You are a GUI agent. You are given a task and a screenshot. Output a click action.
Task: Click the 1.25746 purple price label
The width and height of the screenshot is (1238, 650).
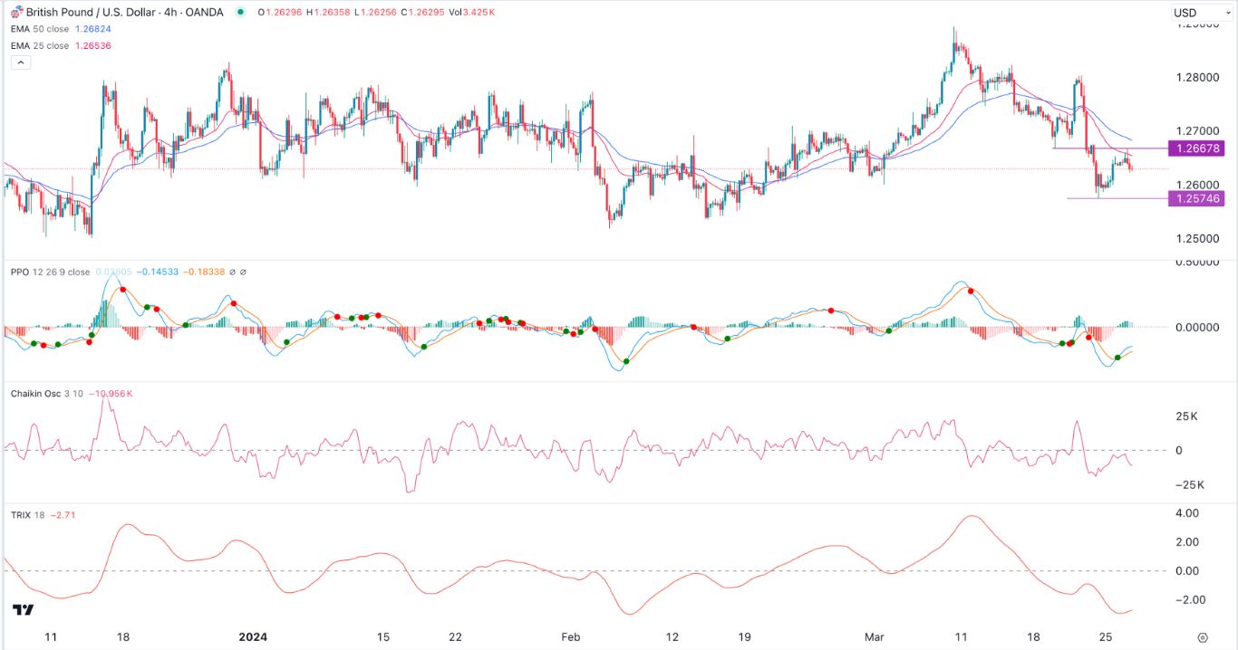coord(1196,198)
